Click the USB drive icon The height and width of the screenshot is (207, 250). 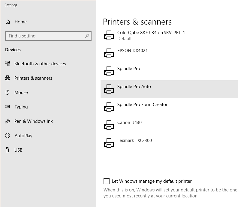(7, 150)
